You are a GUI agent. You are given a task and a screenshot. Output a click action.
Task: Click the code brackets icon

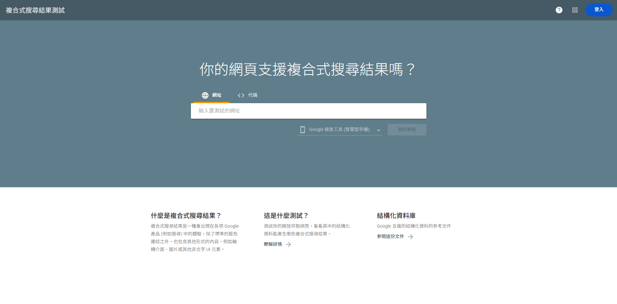(x=241, y=95)
